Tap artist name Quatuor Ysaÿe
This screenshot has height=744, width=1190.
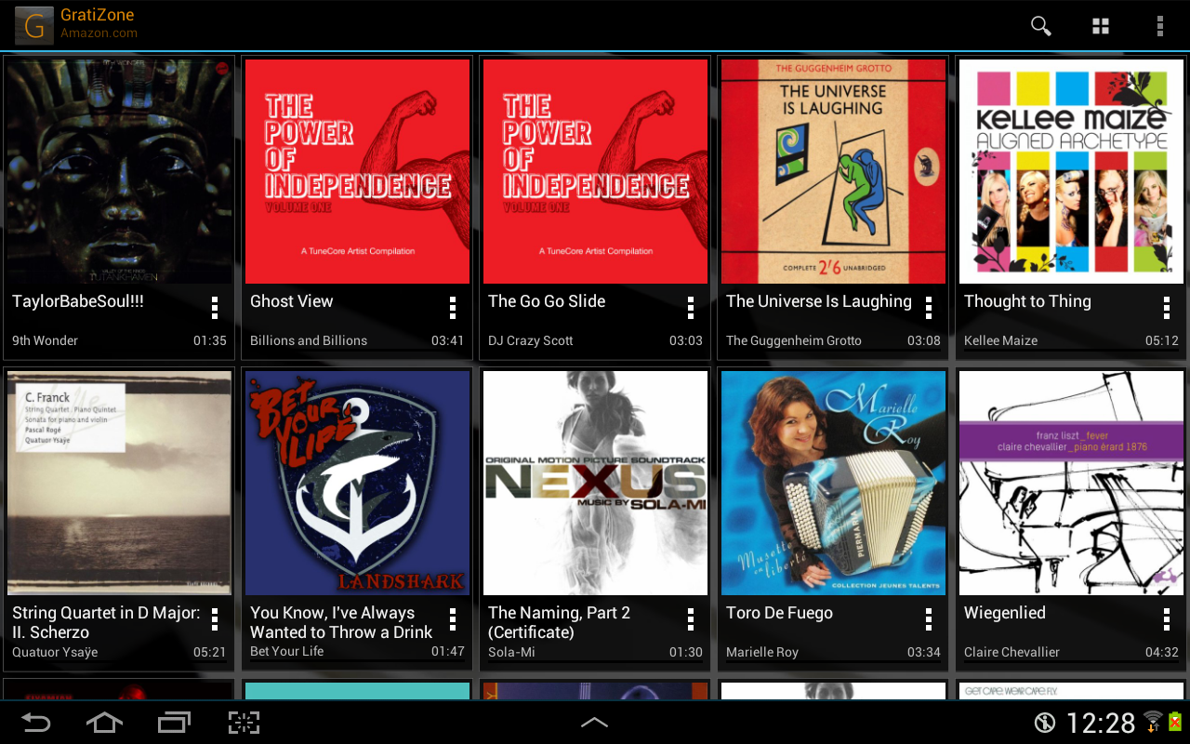pos(55,652)
